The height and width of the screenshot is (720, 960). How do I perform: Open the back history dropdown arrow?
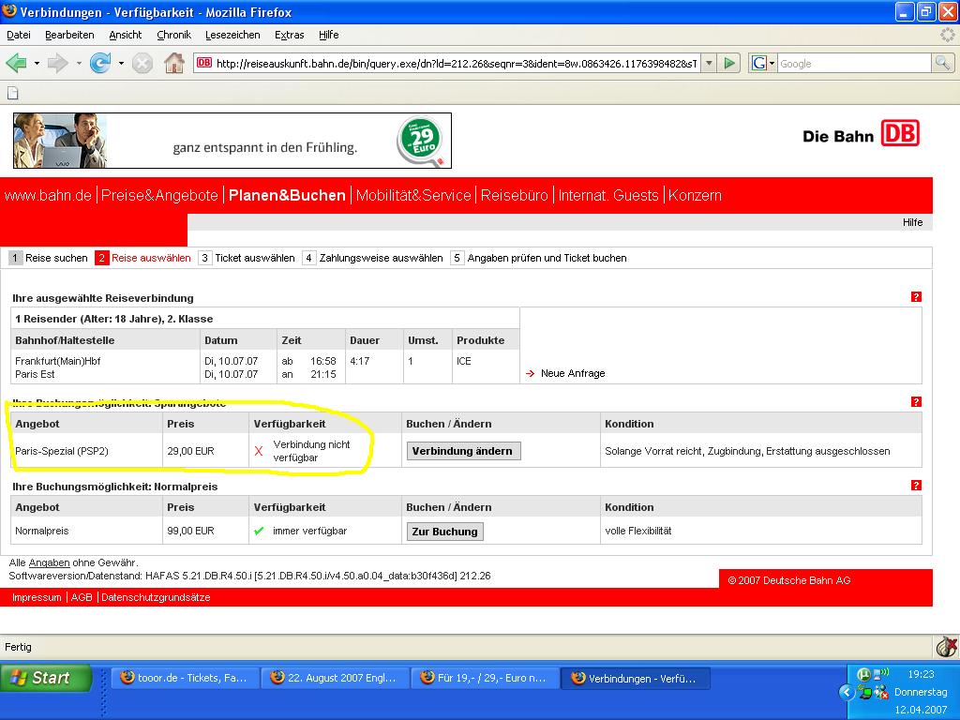tap(37, 64)
